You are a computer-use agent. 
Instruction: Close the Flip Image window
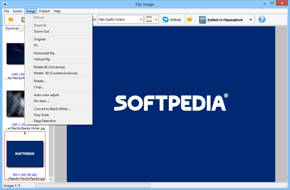point(282,3)
